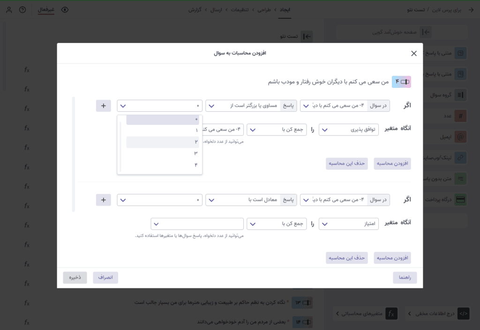Click the غیرفعال status label
480x330 pixels.
pos(46,10)
